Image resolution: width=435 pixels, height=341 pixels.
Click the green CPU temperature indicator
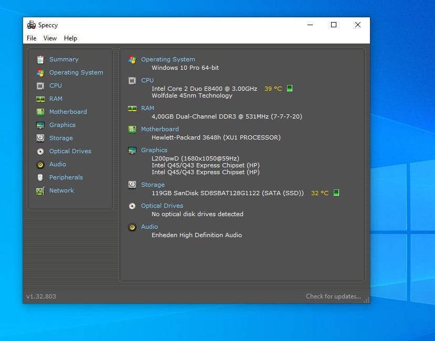(290, 89)
